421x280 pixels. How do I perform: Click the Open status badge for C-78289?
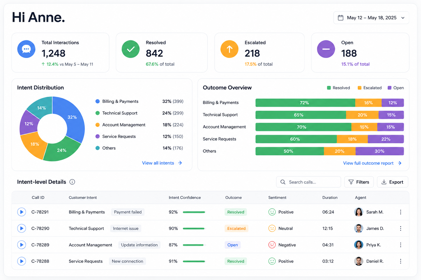pos(232,245)
